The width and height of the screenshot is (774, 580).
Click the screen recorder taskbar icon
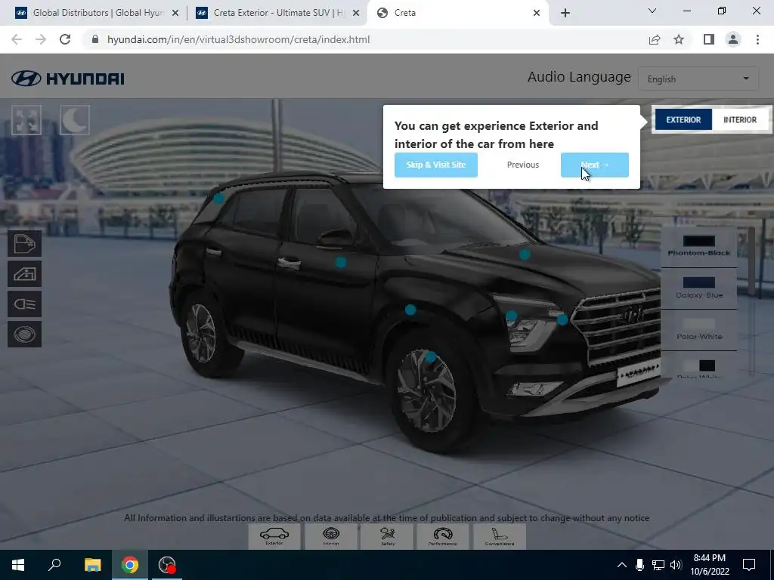pos(167,565)
